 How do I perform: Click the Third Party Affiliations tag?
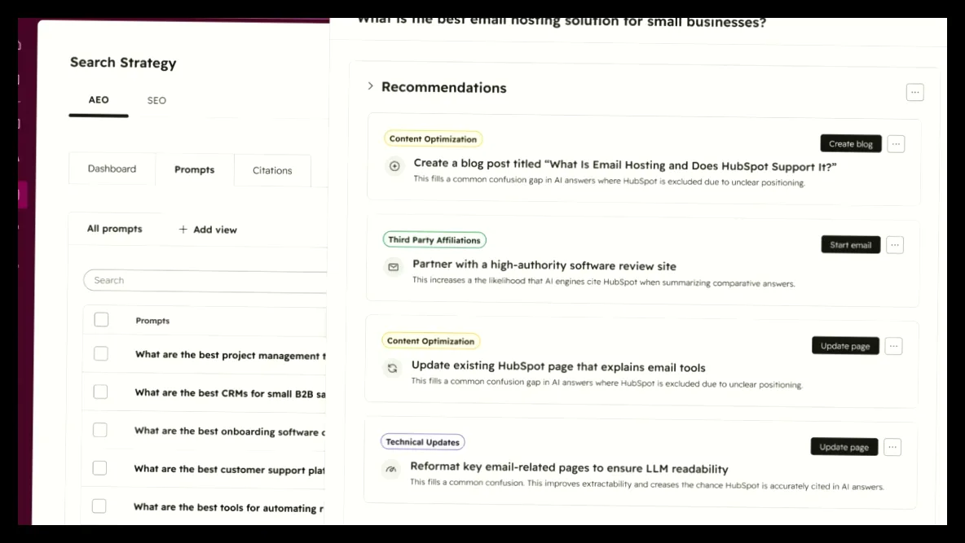click(434, 240)
